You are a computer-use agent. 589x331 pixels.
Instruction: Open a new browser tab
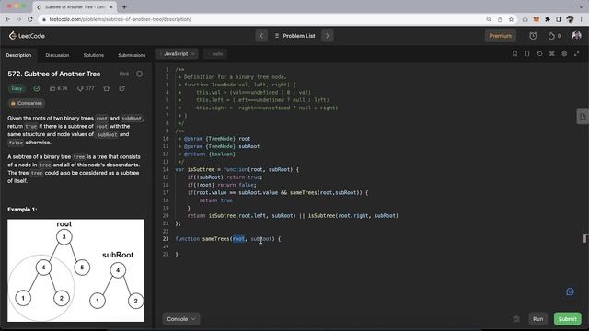[x=124, y=6]
